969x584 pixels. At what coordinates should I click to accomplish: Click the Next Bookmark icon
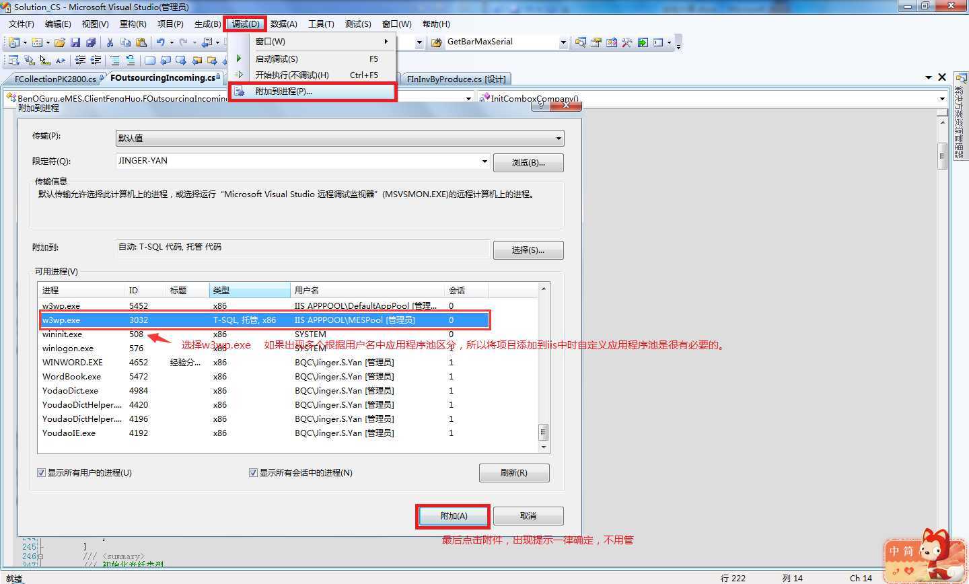(181, 61)
